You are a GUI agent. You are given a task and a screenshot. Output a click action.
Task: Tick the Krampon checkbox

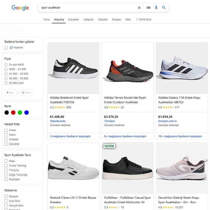6,179
